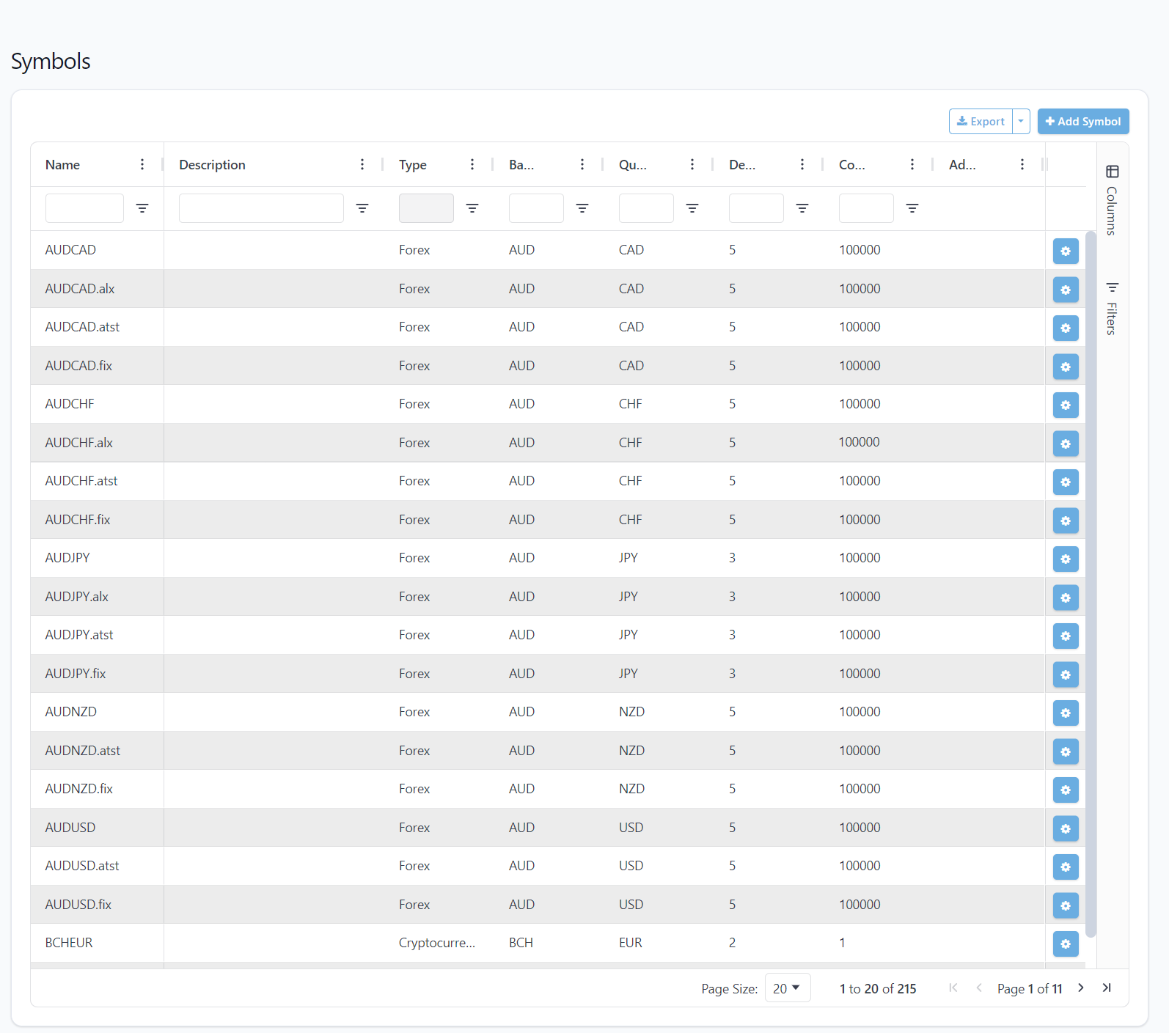Open the Filters side panel tab
The image size is (1169, 1033).
click(x=1112, y=309)
